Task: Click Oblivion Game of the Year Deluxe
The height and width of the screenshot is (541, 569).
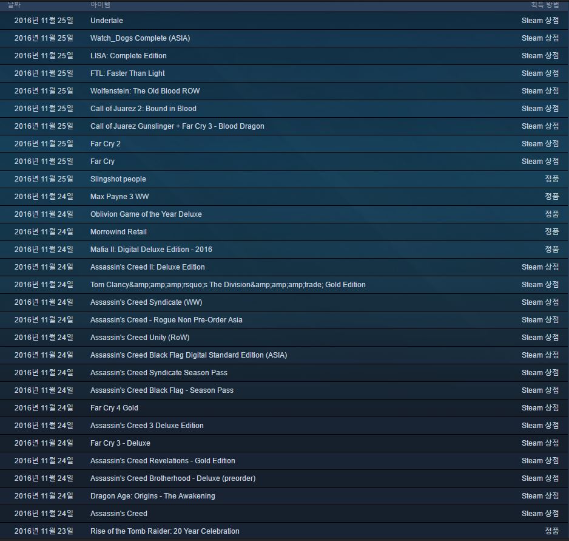Action: point(146,214)
